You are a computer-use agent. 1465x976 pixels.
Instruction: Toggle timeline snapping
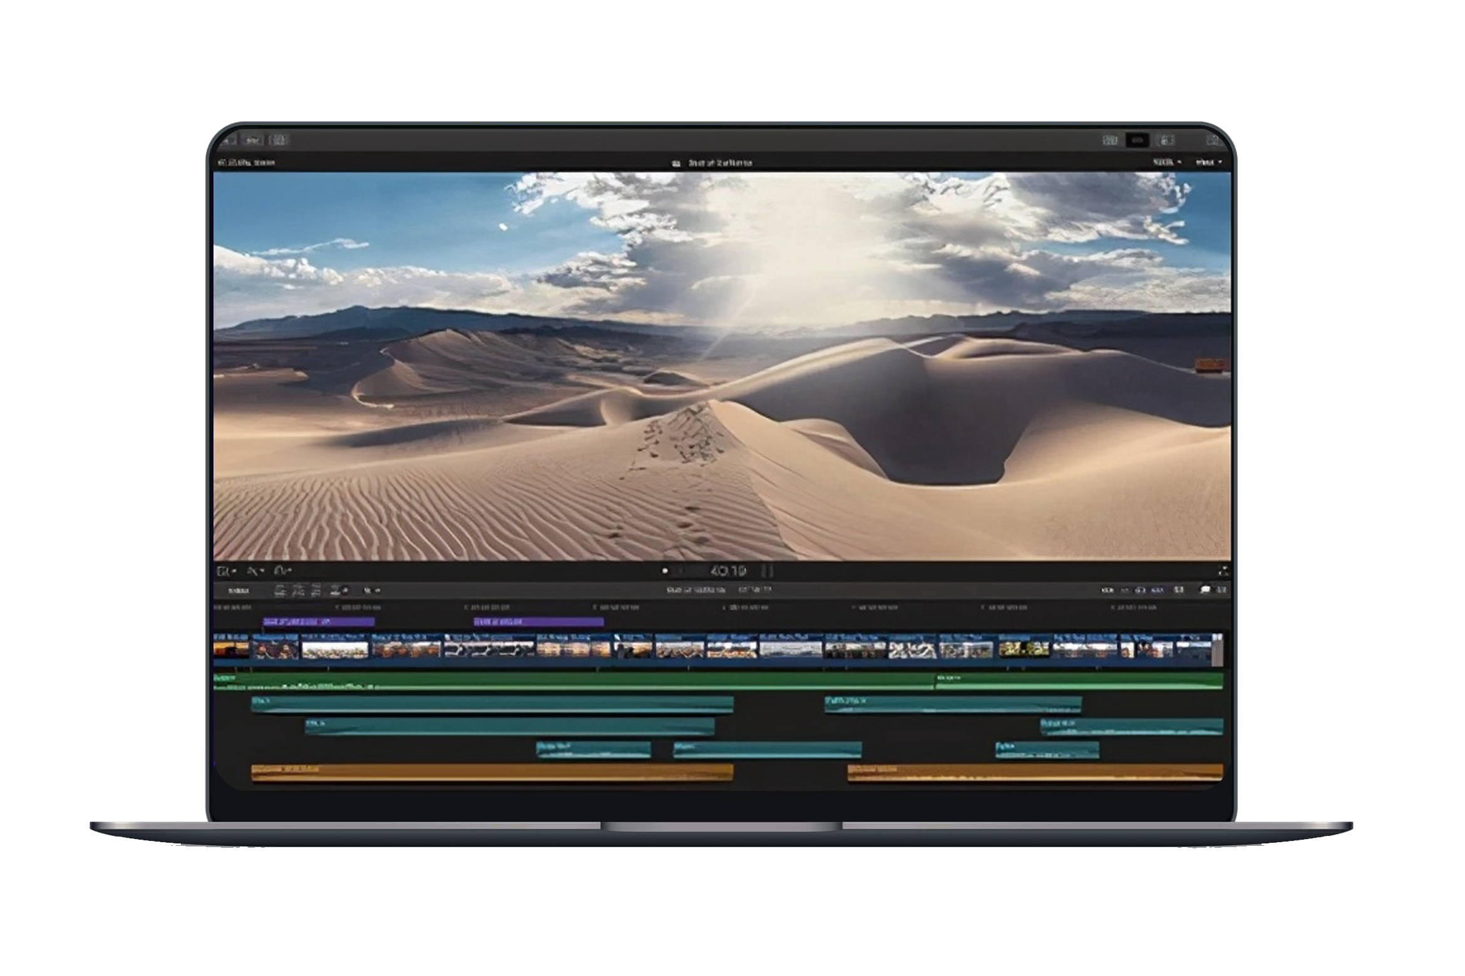click(x=1158, y=590)
